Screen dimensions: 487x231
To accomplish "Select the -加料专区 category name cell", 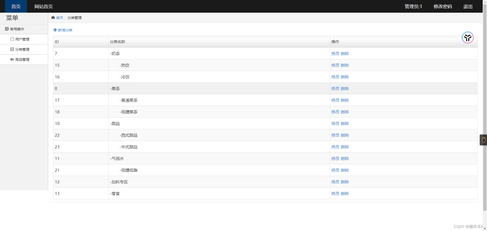I will (219, 182).
